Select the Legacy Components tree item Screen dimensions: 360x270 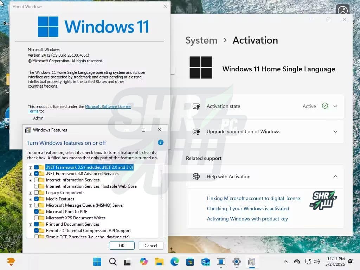coord(65,193)
